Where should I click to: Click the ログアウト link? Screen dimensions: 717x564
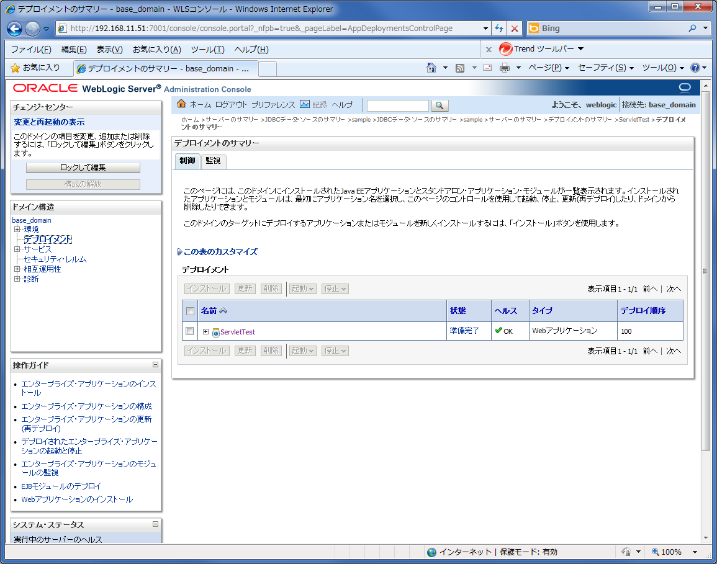click(231, 105)
